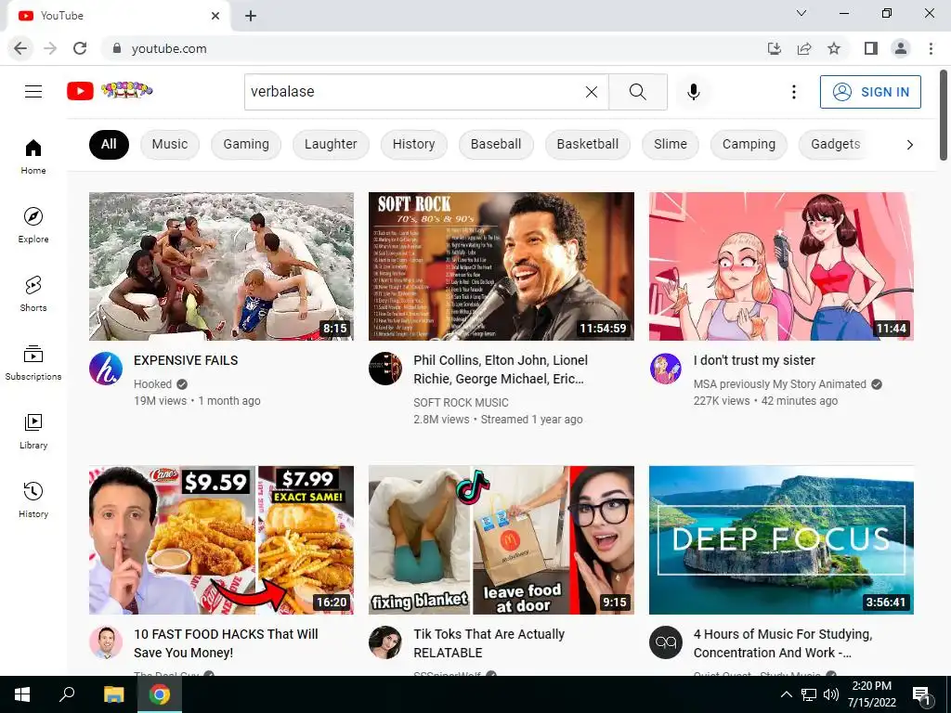This screenshot has width=951, height=713.
Task: Select the Slime filter chip
Action: tap(671, 144)
